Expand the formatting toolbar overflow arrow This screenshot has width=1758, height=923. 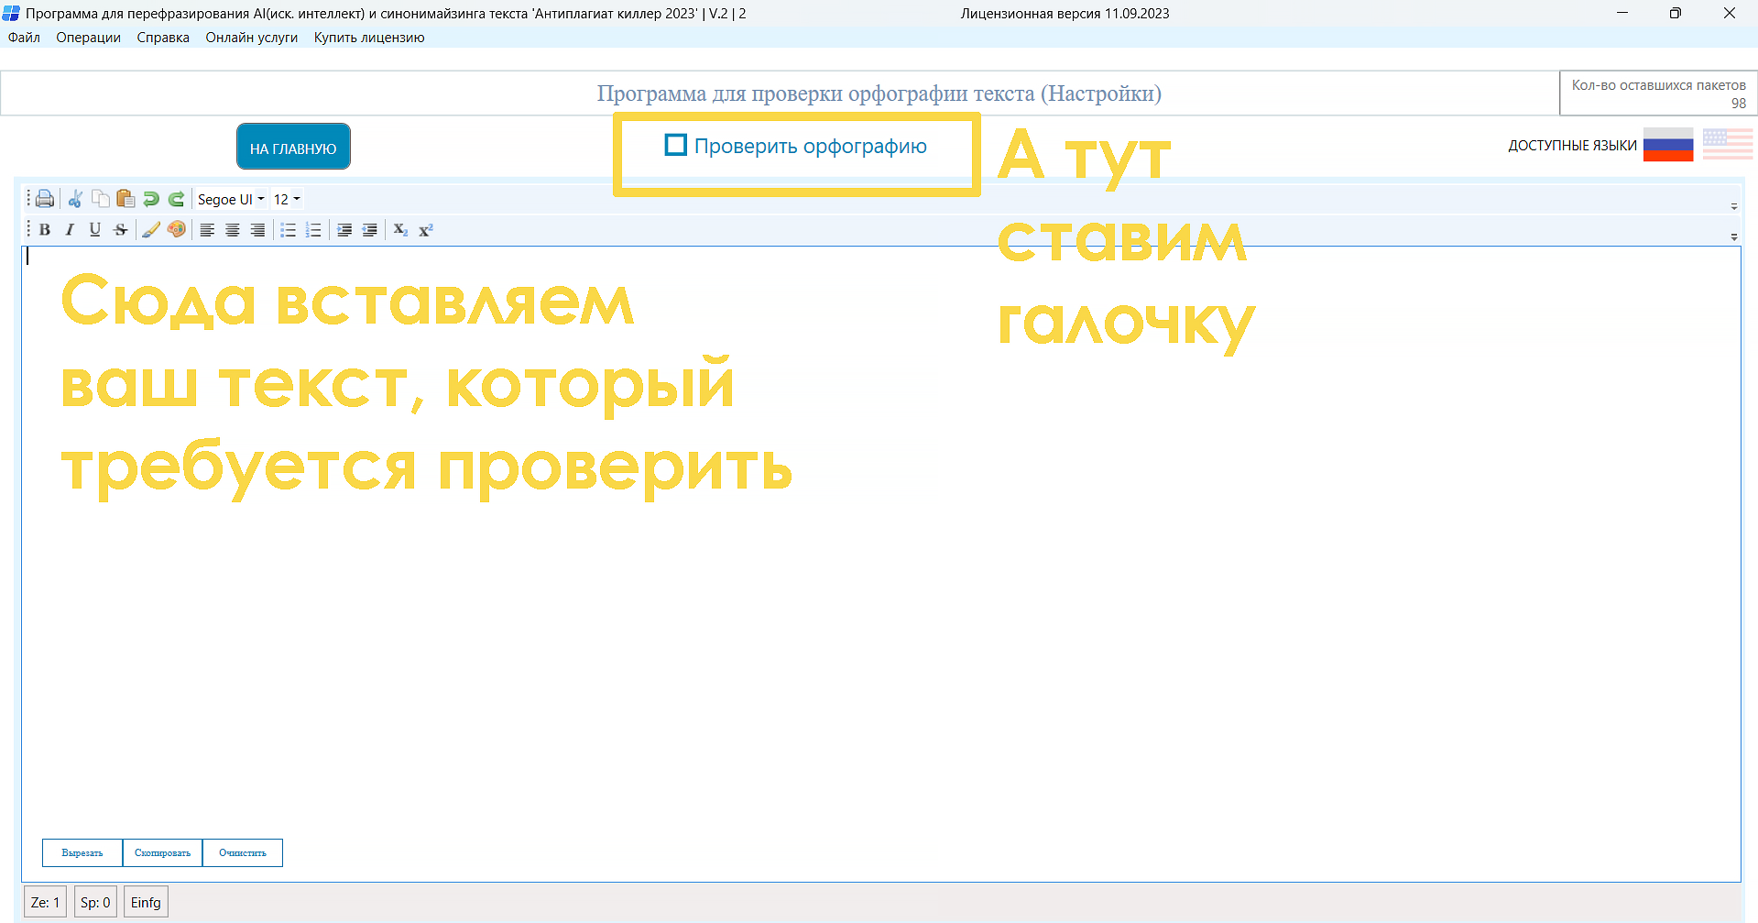[x=1733, y=236]
